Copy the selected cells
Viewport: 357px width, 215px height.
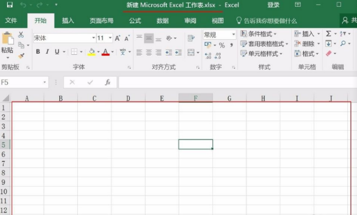(x=21, y=45)
